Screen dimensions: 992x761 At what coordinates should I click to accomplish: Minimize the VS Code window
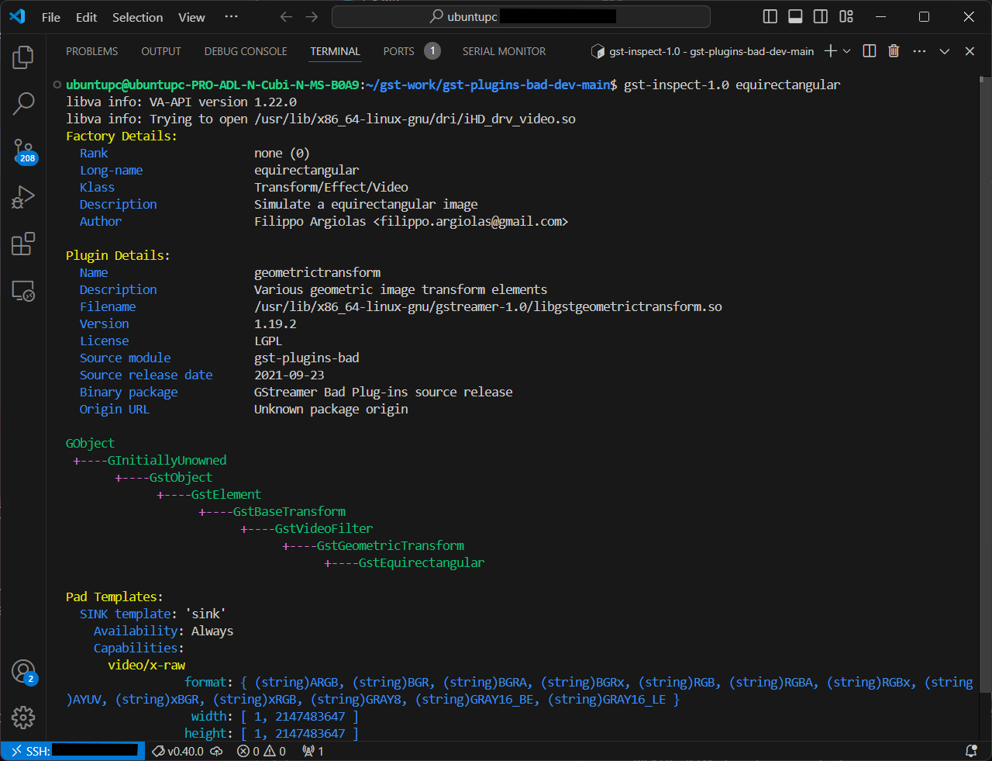click(880, 16)
